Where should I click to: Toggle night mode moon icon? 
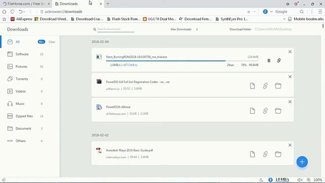pos(261,180)
